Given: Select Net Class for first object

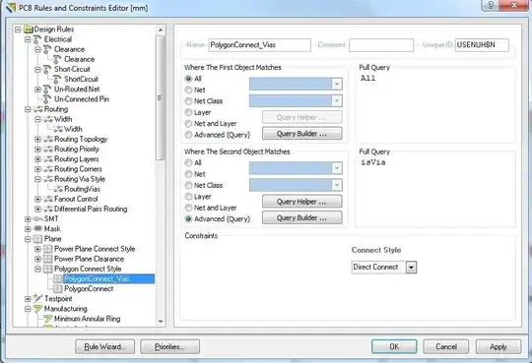Looking at the screenshot, I should [x=188, y=101].
